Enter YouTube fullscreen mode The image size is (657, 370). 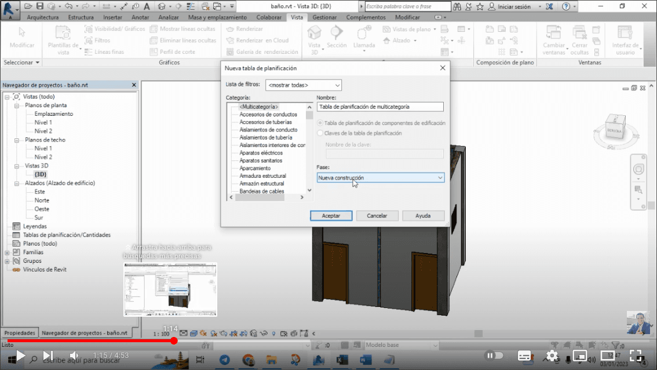(x=636, y=356)
